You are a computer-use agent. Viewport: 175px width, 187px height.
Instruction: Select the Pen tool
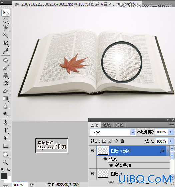tap(6, 123)
